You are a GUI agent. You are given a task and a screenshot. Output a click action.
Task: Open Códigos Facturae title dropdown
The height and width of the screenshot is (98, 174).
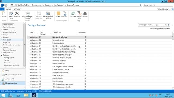[47, 25]
